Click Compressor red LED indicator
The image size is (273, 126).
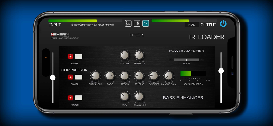[70, 77]
